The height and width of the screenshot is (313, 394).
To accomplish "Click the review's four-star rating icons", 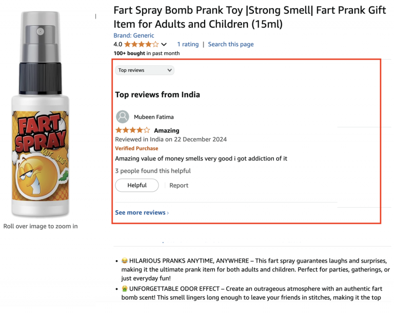I will coord(132,131).
